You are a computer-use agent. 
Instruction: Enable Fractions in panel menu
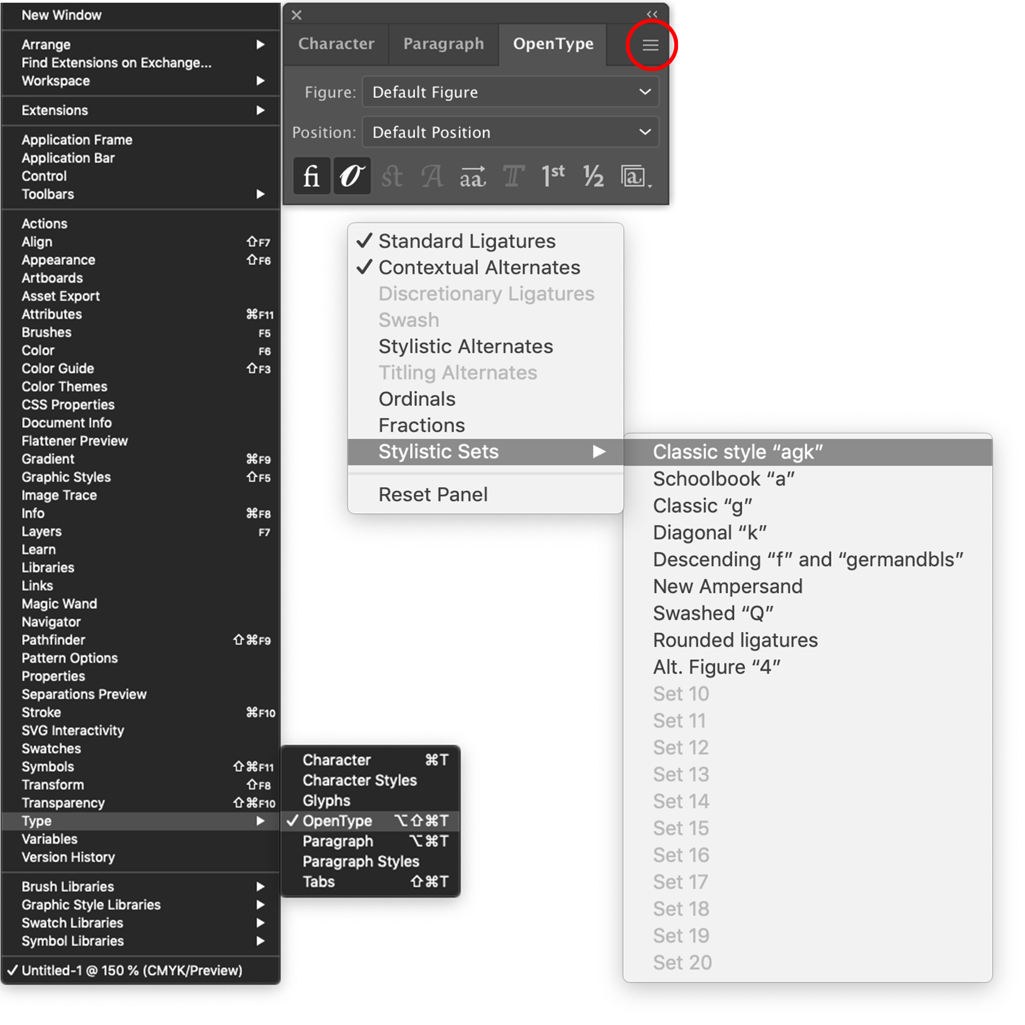(x=485, y=425)
